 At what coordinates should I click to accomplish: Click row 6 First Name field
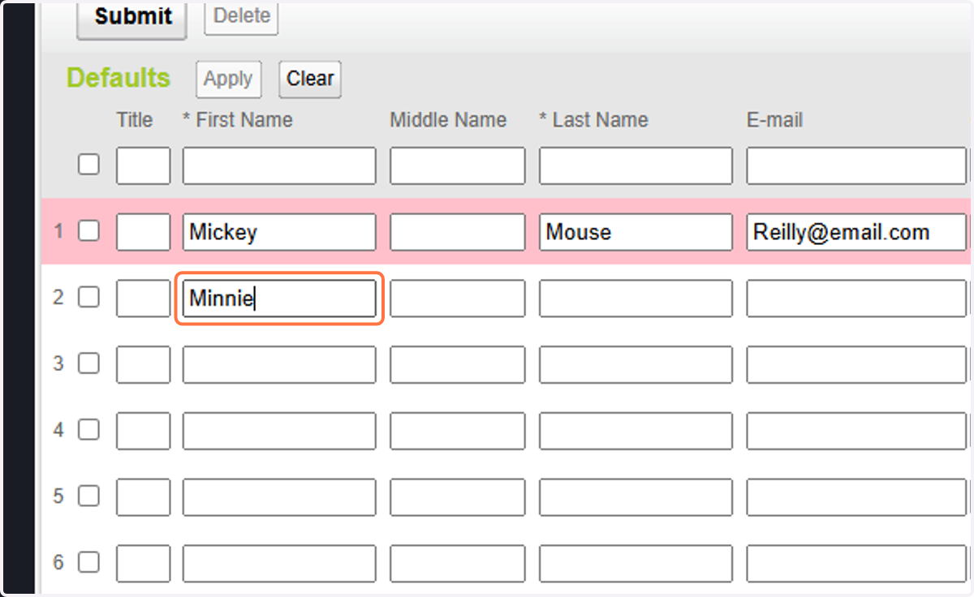[x=279, y=564]
